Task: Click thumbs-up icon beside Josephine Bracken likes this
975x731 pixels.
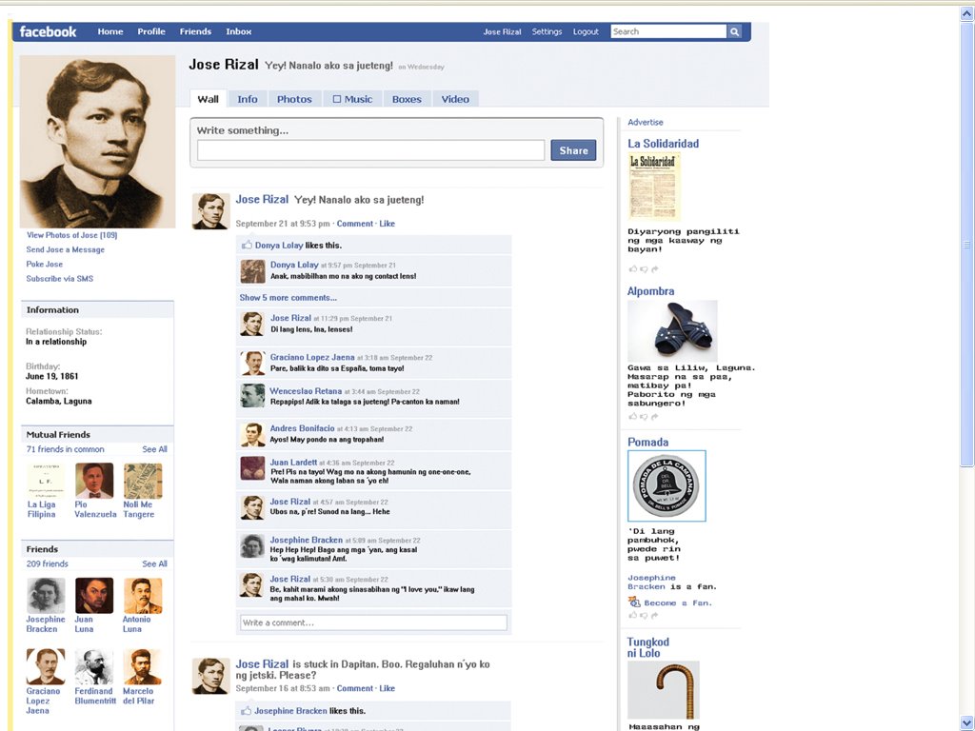Action: [x=247, y=710]
